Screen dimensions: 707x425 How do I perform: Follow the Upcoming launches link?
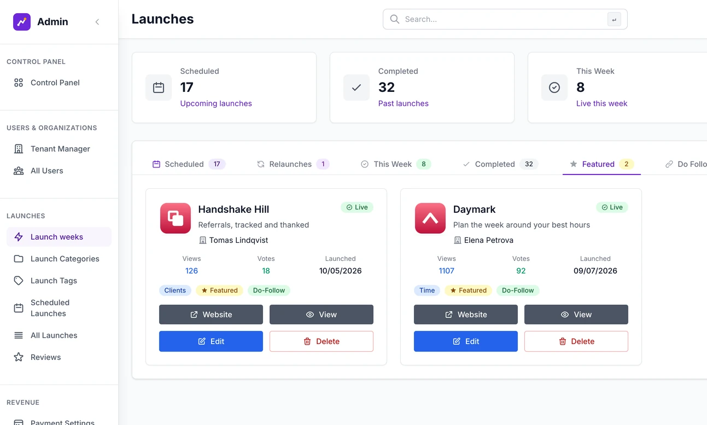pos(216,103)
